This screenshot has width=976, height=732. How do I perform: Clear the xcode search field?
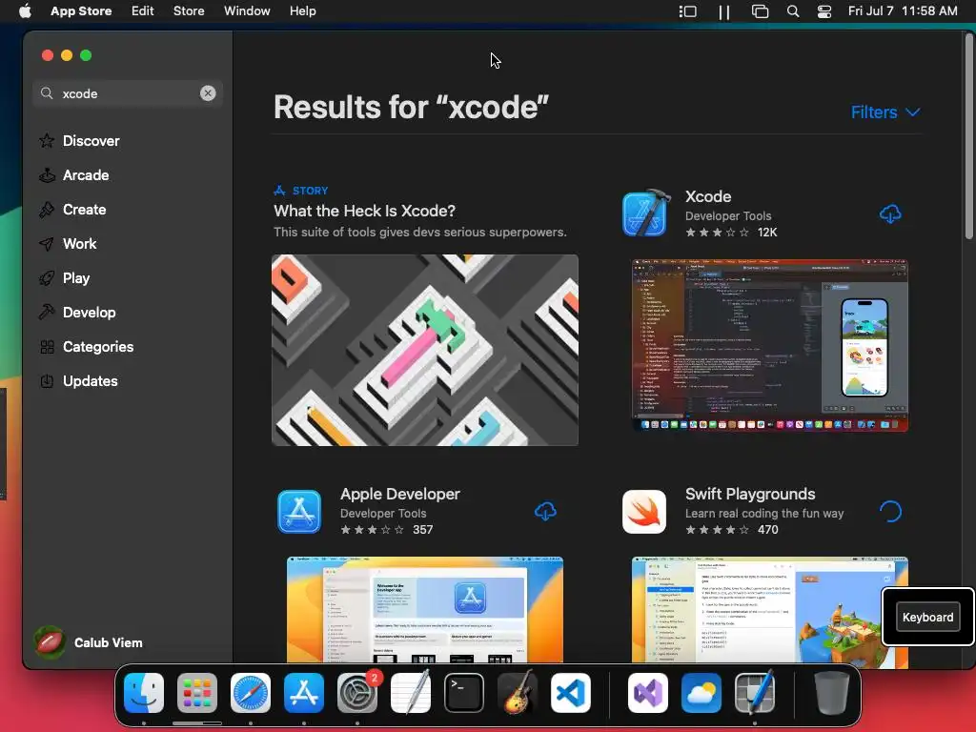click(208, 93)
